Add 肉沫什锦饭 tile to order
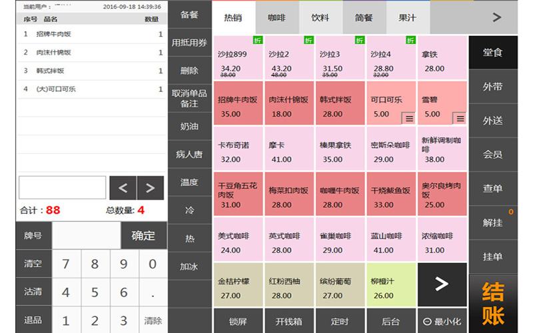 click(x=289, y=103)
